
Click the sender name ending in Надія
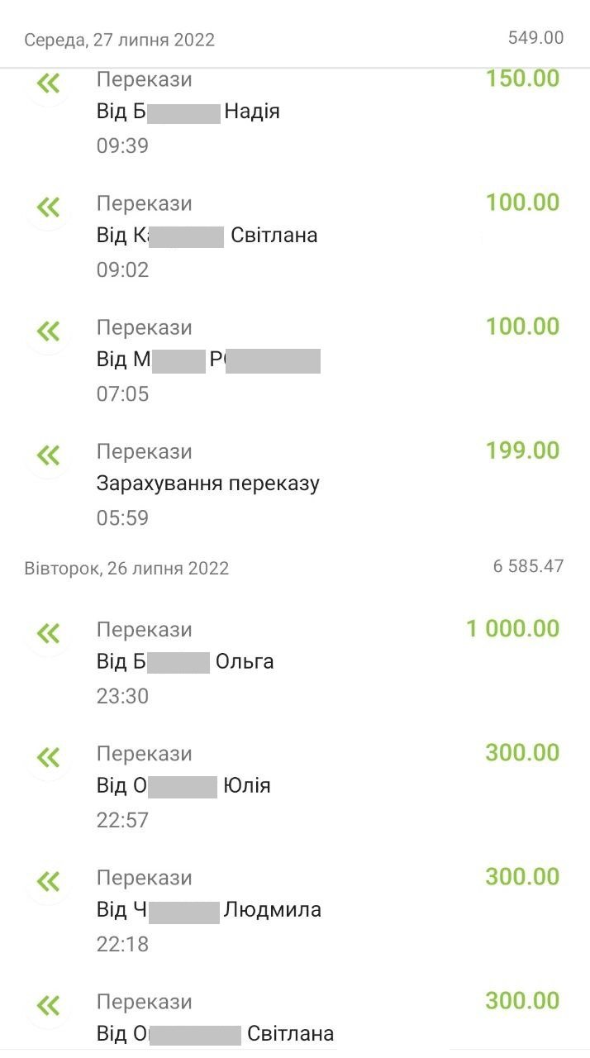pos(188,112)
